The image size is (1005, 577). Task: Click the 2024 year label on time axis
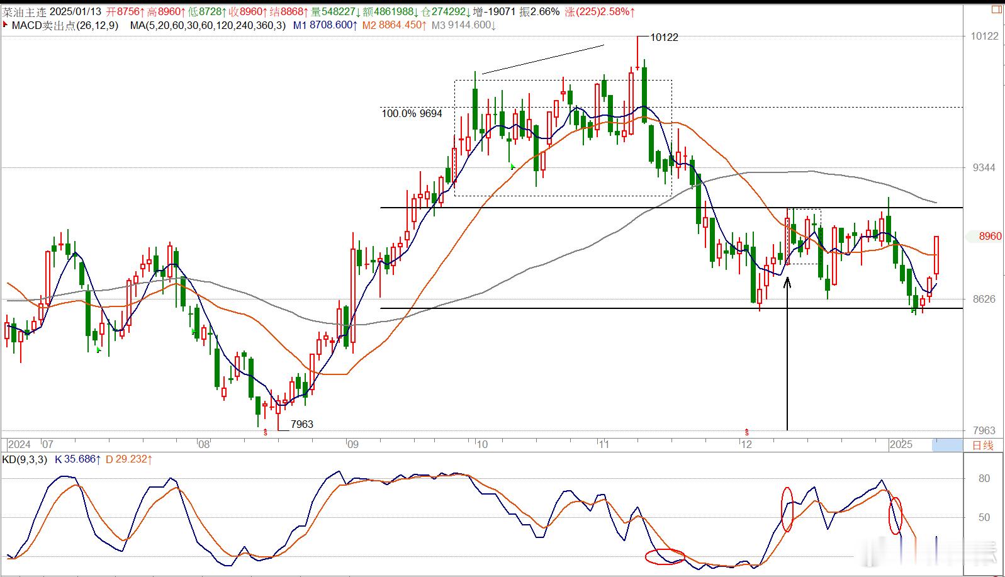(x=19, y=445)
